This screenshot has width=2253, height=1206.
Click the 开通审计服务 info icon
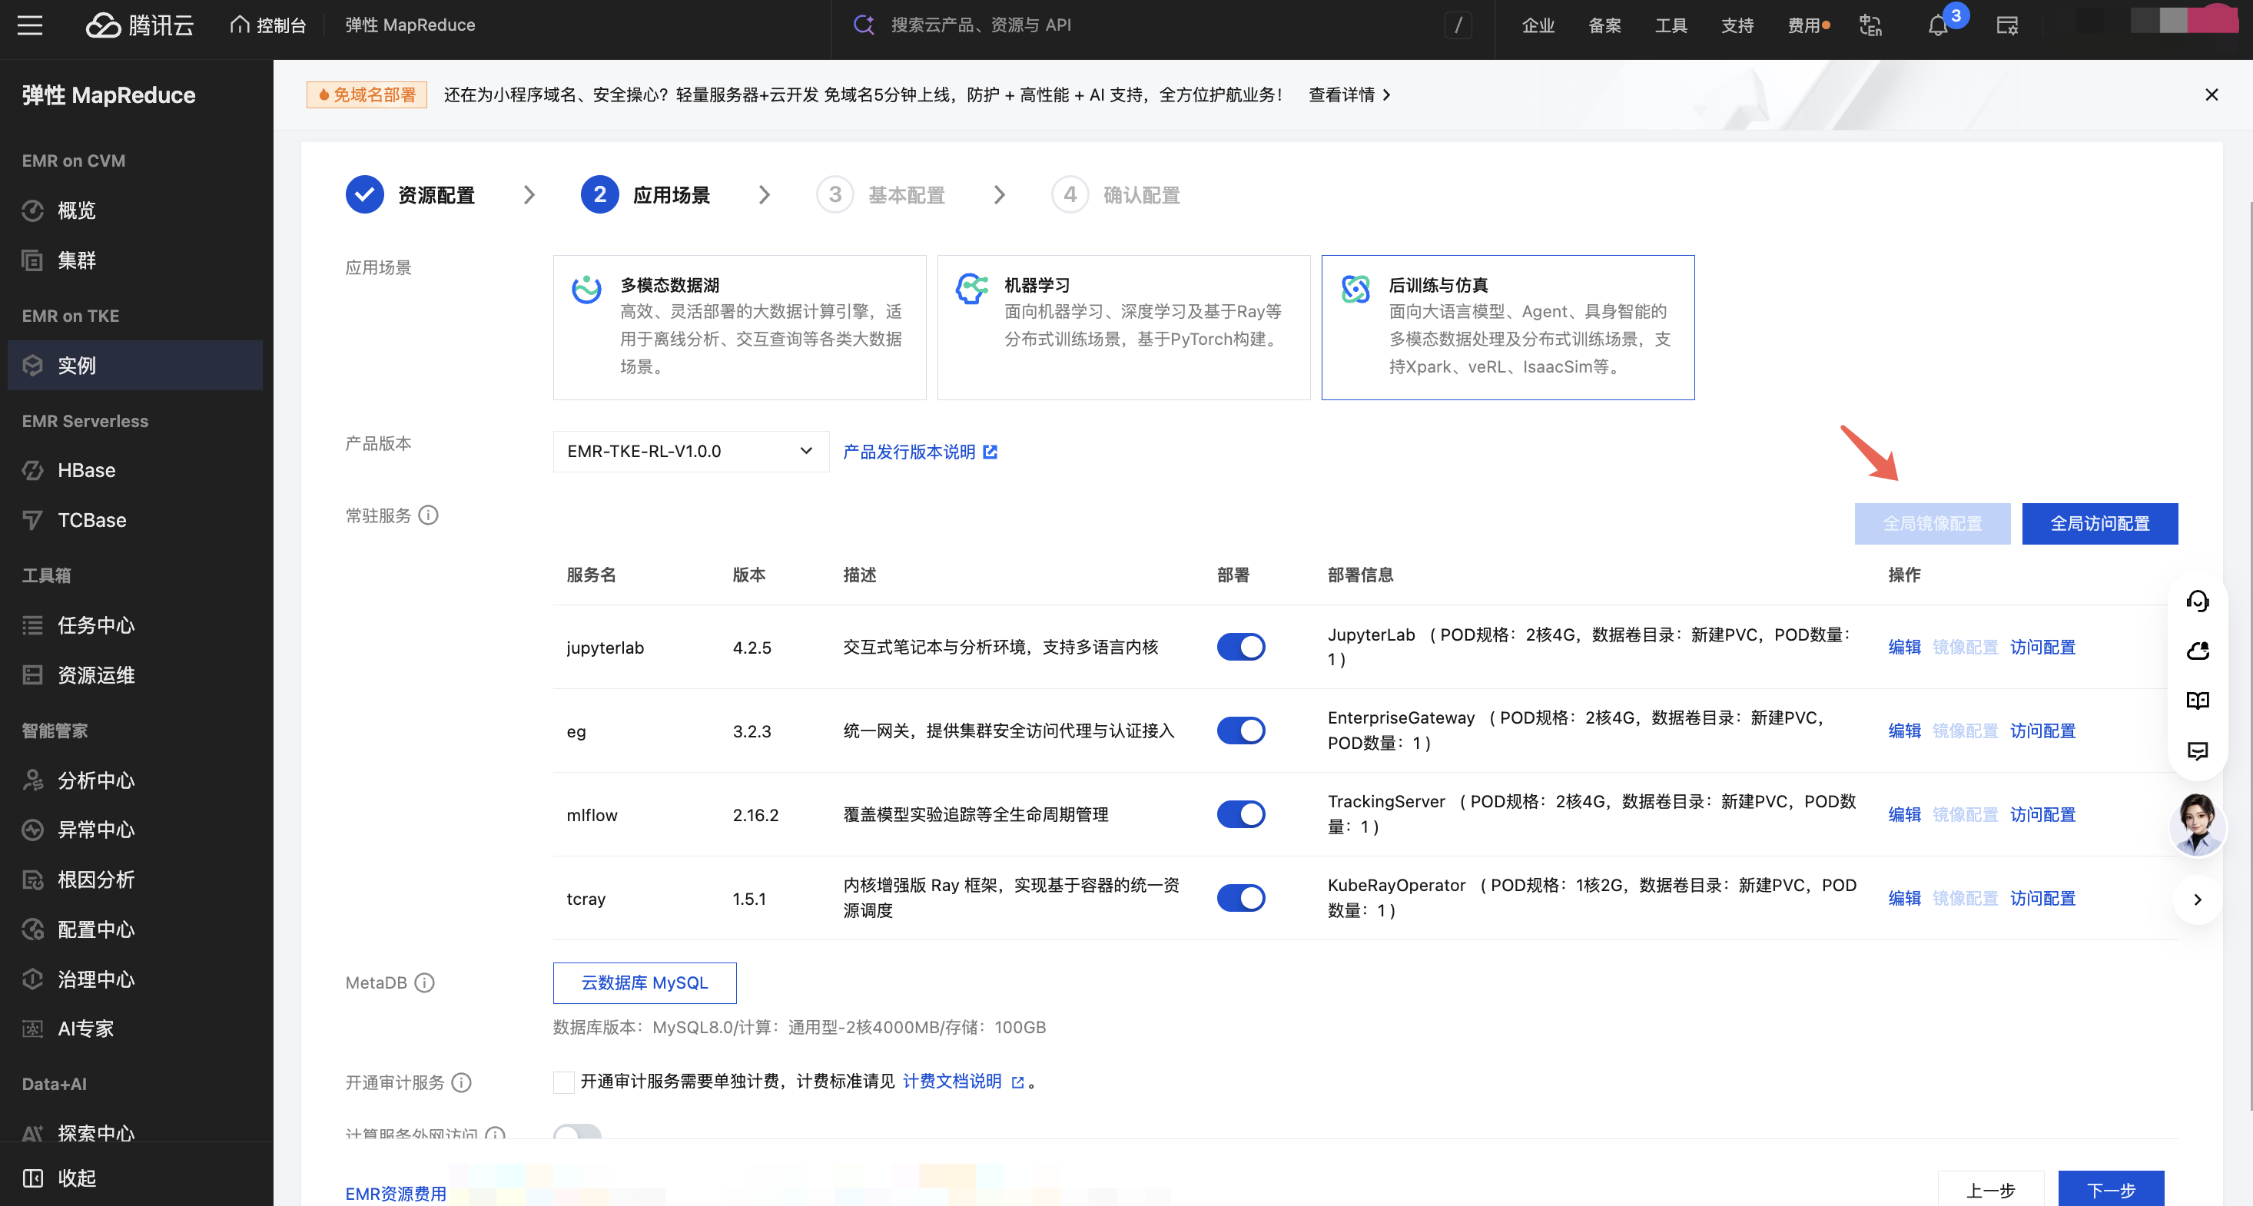coord(461,1082)
